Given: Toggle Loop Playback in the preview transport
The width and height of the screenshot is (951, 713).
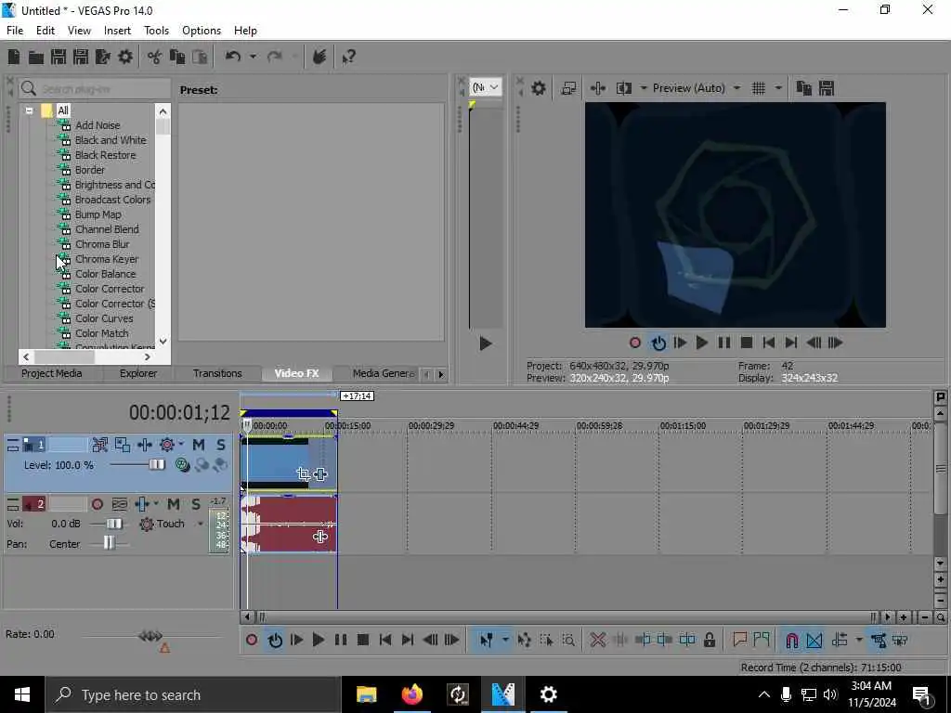Looking at the screenshot, I should 658,344.
